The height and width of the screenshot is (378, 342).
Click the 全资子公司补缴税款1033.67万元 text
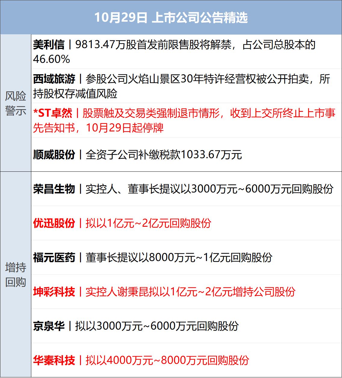click(x=164, y=155)
